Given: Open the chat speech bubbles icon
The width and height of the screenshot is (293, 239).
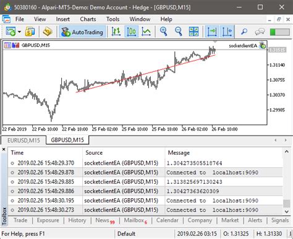Looking at the screenshot, I should pyautogui.click(x=260, y=32).
